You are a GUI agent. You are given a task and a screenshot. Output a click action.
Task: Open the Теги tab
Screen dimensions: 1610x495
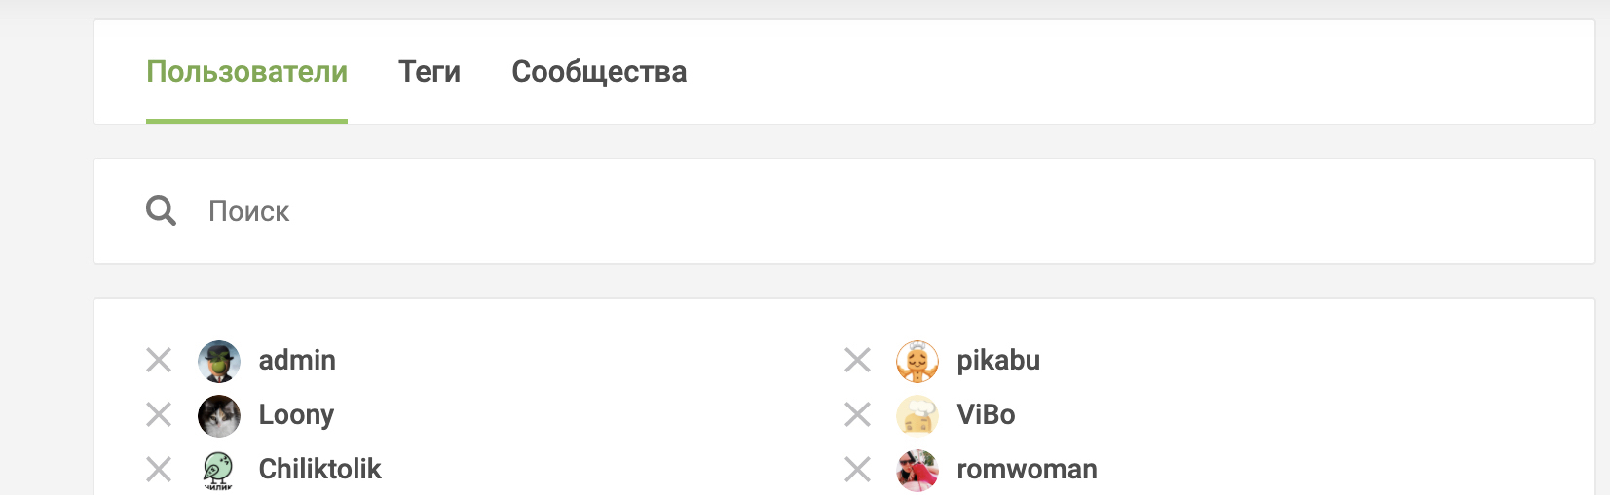[430, 72]
